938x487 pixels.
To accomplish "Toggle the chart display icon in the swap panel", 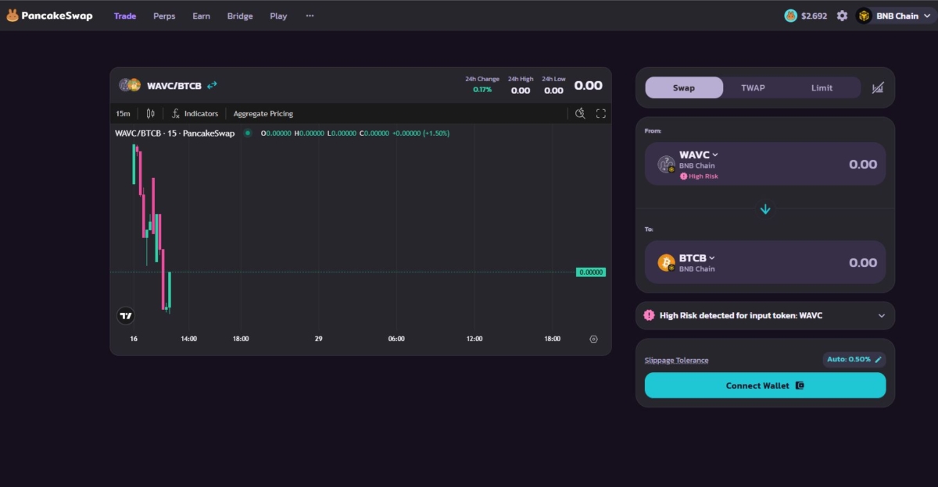I will [877, 87].
